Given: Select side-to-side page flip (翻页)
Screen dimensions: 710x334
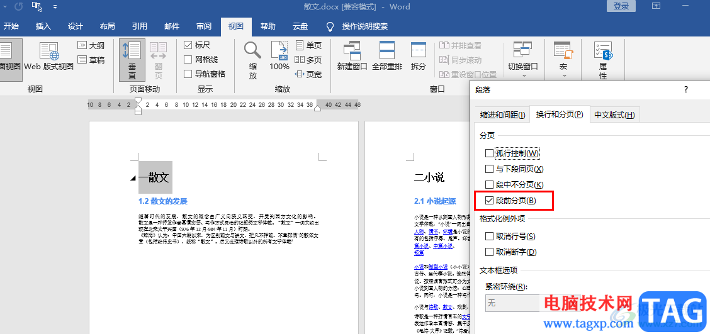Looking at the screenshot, I should click(159, 60).
